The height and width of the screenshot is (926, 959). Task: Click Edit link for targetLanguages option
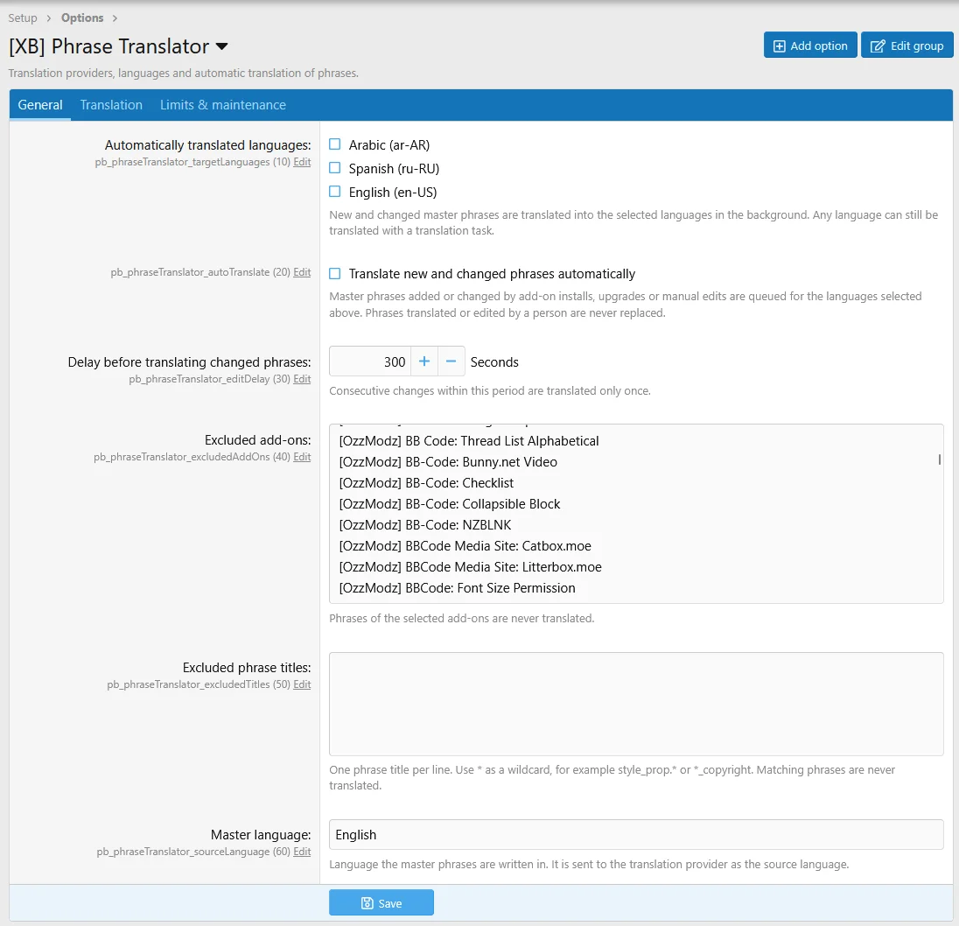pyautogui.click(x=302, y=162)
